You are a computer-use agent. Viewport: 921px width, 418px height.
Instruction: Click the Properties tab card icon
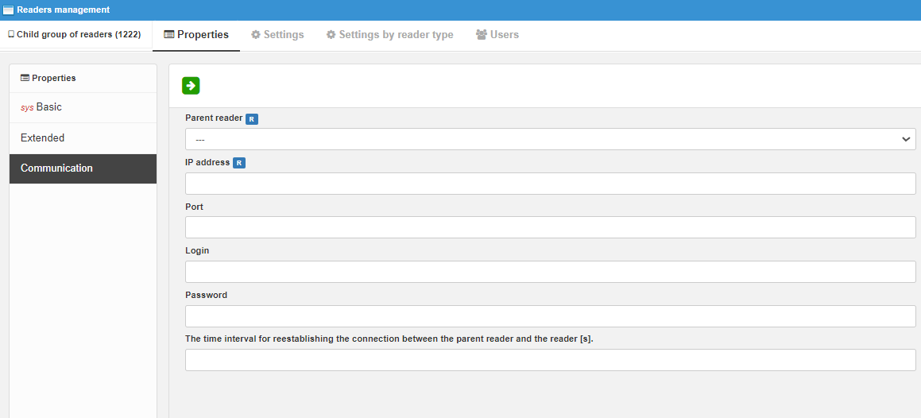(x=169, y=35)
